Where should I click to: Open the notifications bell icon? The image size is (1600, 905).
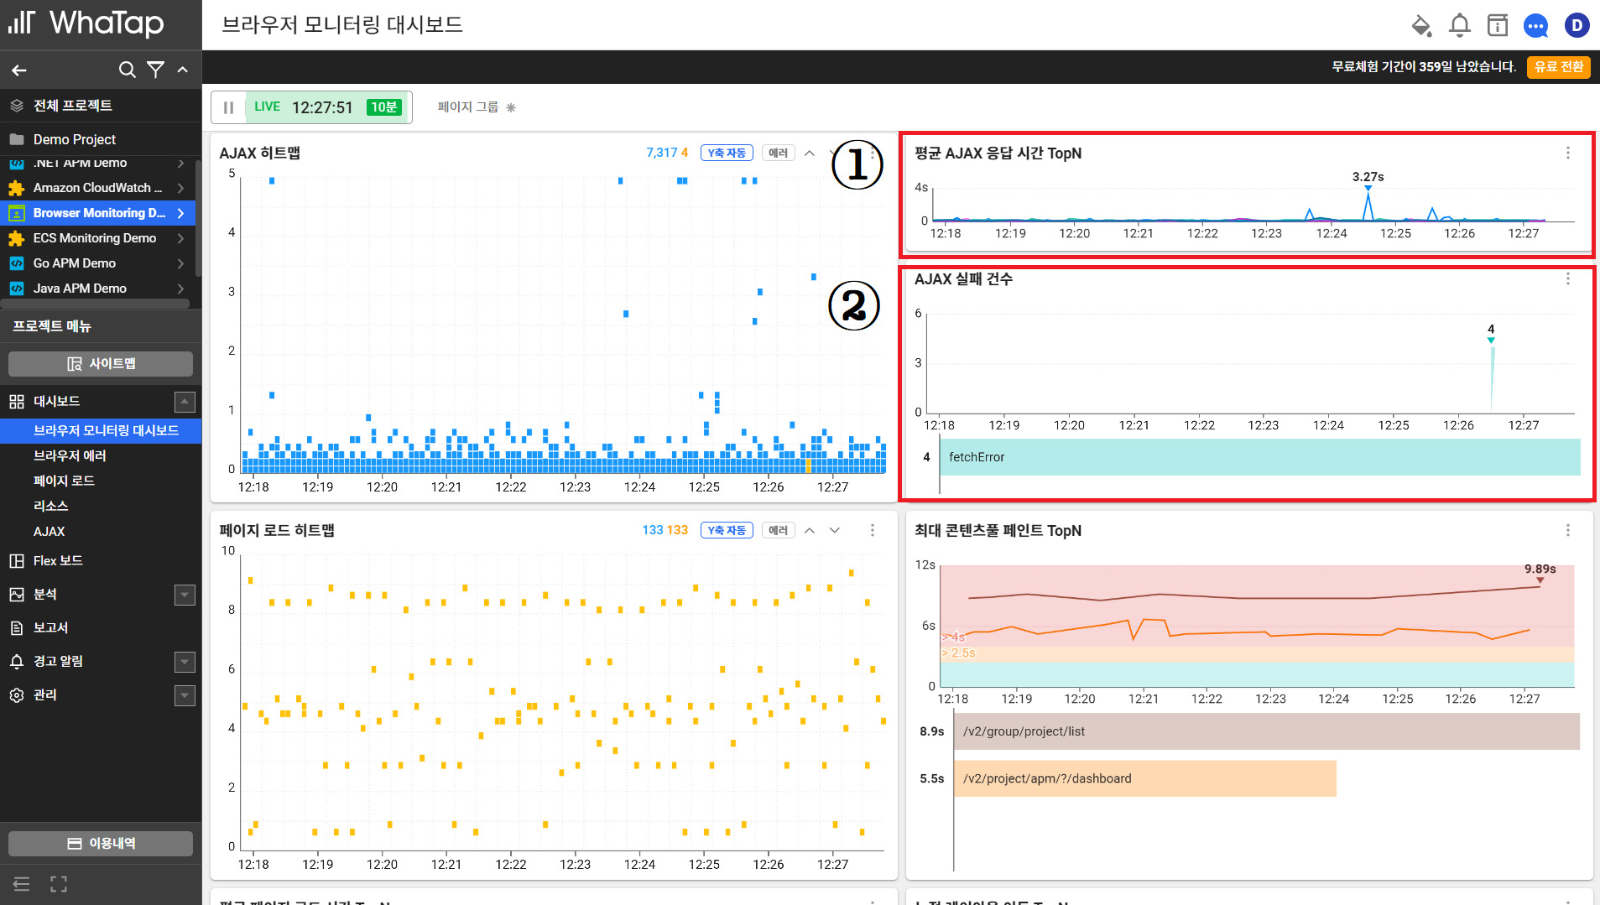[1460, 26]
